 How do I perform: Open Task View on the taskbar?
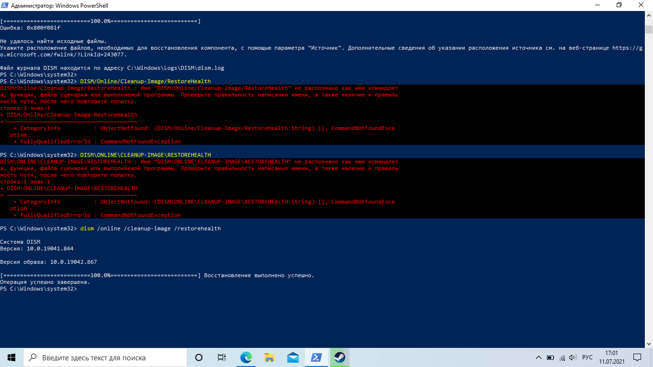click(x=222, y=357)
